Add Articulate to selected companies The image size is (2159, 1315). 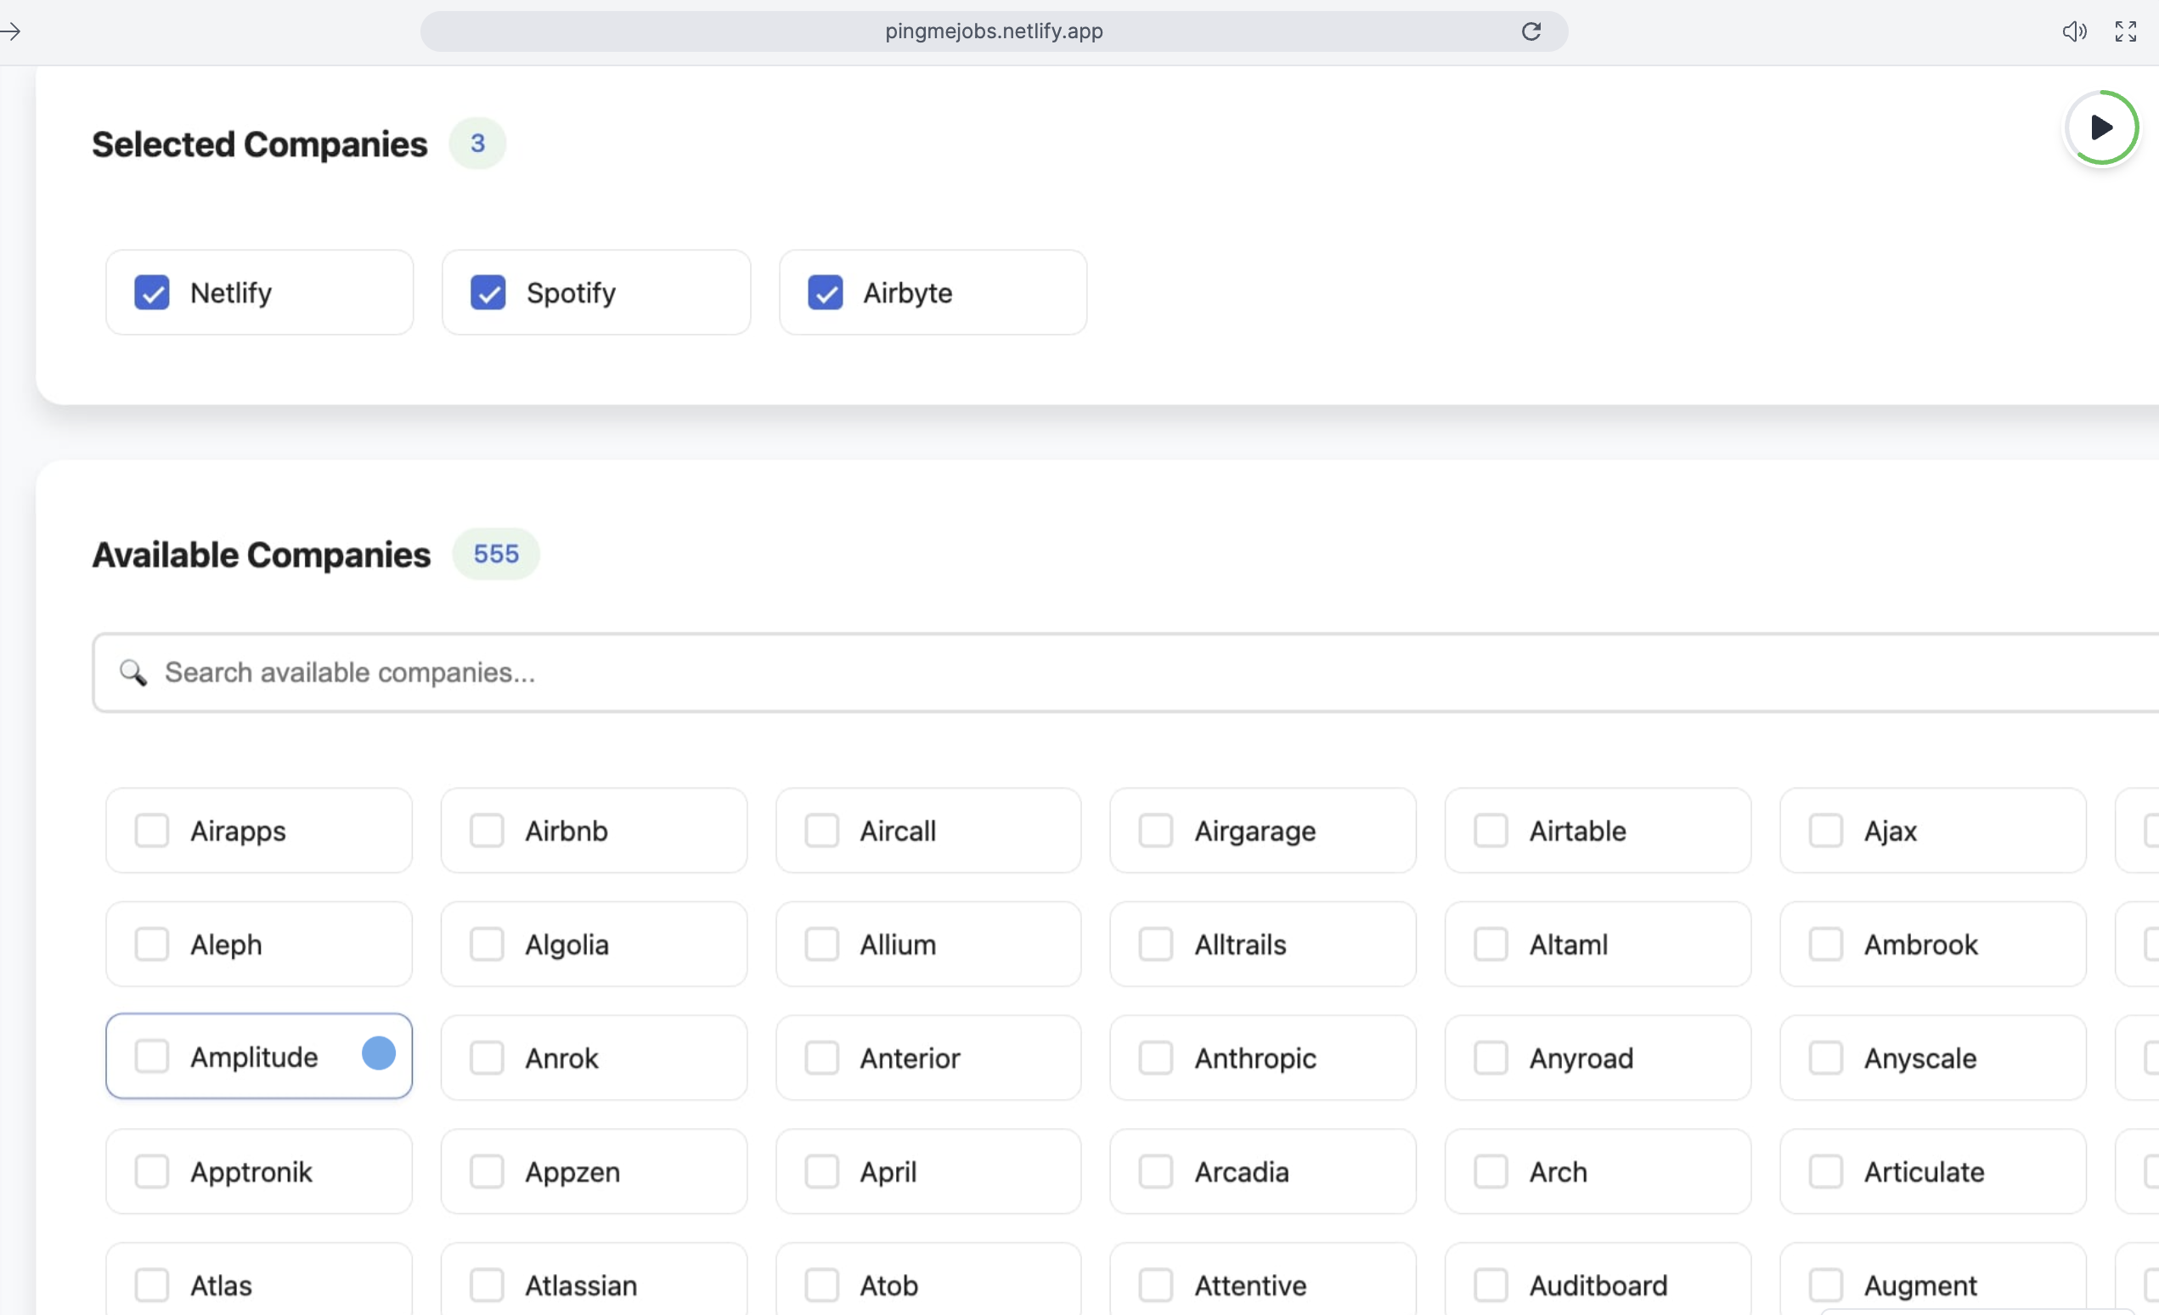1933,1172
